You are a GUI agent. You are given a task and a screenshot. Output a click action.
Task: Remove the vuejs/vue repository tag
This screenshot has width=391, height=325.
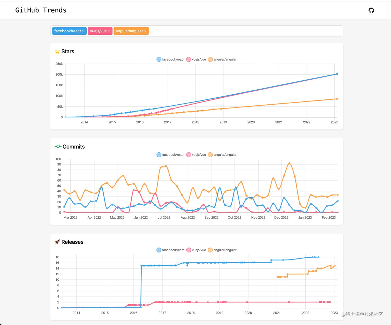[109, 31]
